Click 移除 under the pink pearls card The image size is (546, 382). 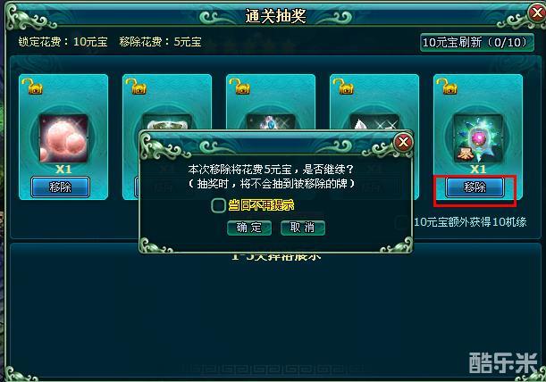click(x=60, y=187)
